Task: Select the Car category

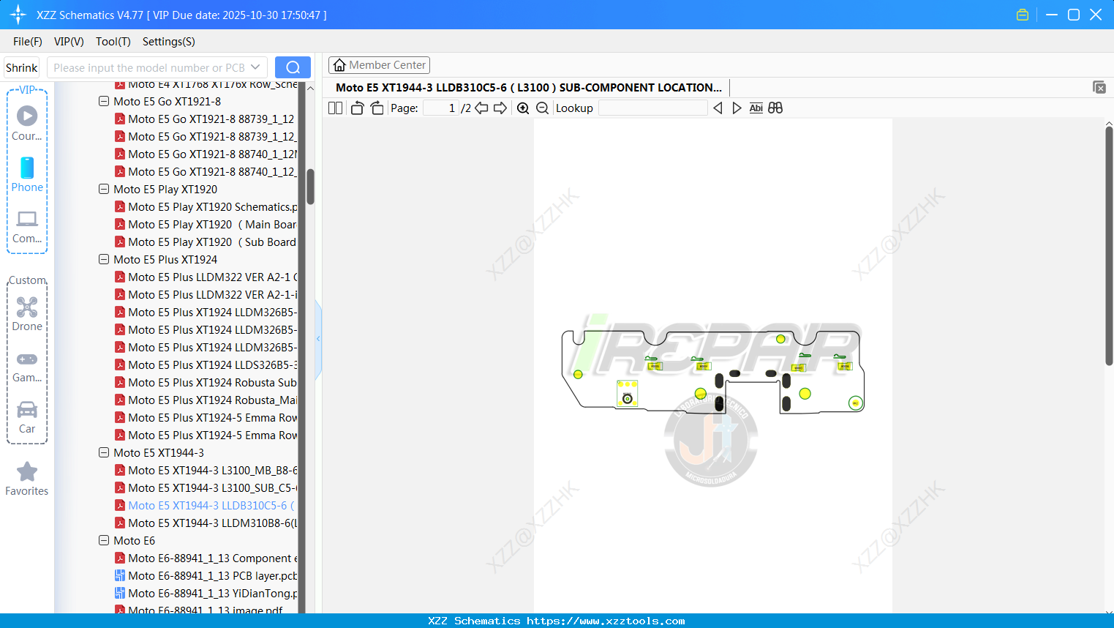Action: click(27, 417)
